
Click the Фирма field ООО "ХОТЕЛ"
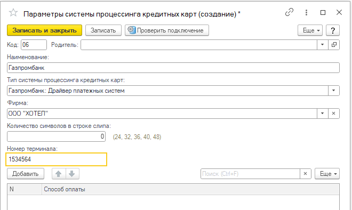pyautogui.click(x=162, y=114)
